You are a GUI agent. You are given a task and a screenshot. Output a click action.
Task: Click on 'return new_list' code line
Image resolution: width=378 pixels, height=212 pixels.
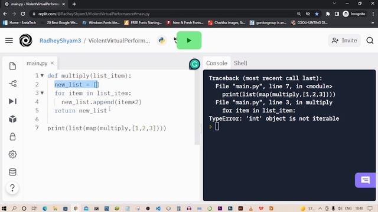click(81, 111)
